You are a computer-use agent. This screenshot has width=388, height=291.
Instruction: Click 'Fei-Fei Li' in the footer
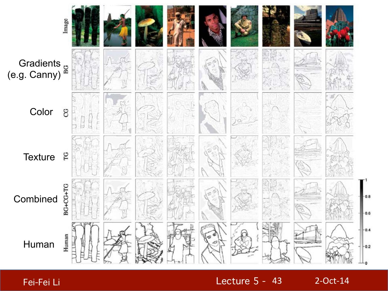coord(41,282)
